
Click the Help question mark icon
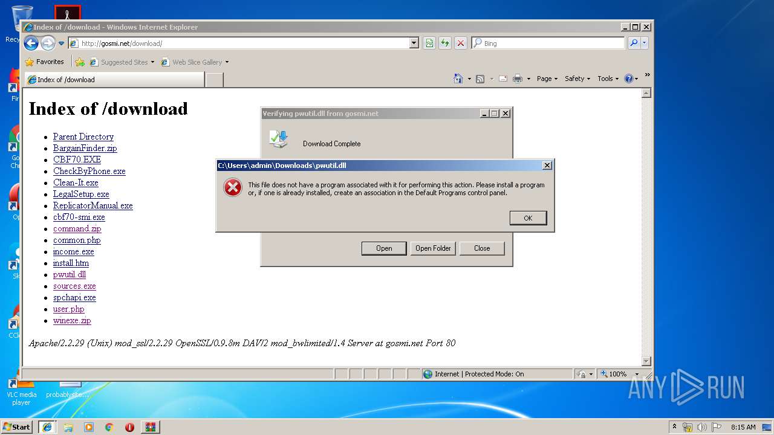coord(628,79)
